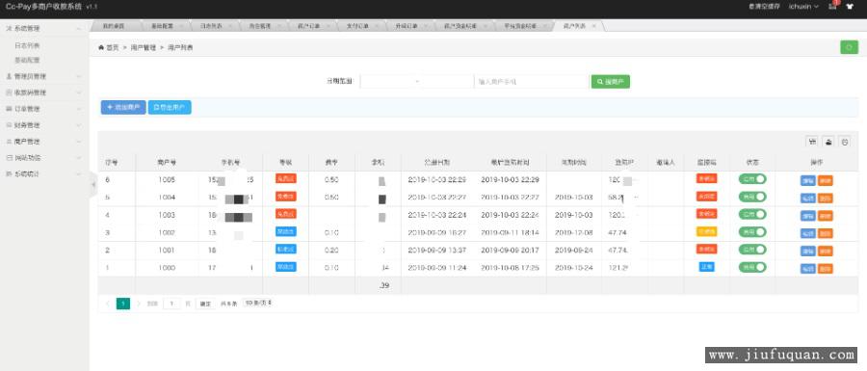The image size is (867, 371).
Task: Open the theme t-shirt icon in header
Action: tap(850, 7)
